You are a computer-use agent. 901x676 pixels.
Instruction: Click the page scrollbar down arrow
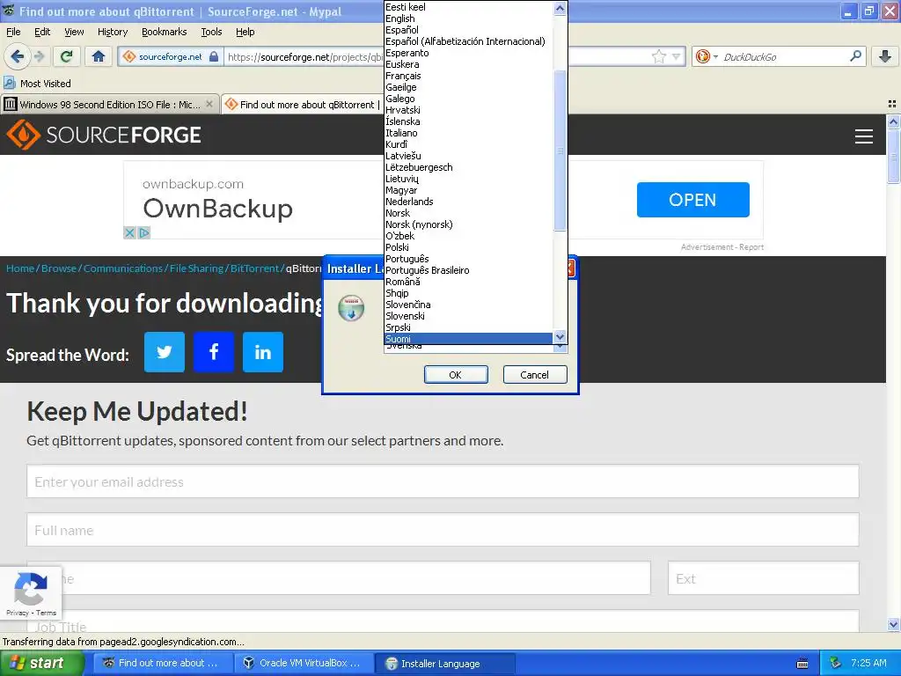point(893,624)
